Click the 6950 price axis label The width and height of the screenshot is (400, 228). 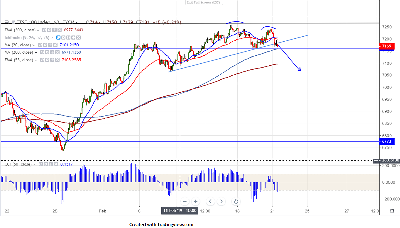pyautogui.click(x=387, y=99)
